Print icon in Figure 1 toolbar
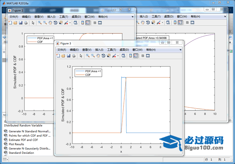 [x=26, y=23]
